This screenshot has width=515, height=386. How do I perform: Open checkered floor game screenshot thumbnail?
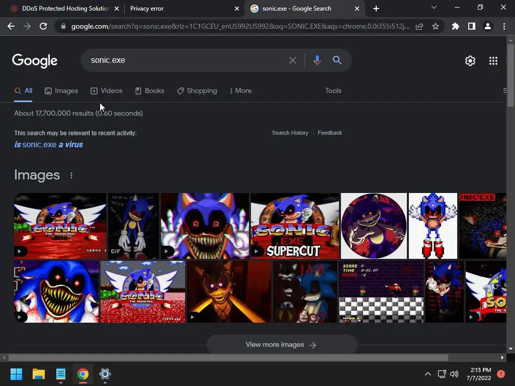[381, 292]
